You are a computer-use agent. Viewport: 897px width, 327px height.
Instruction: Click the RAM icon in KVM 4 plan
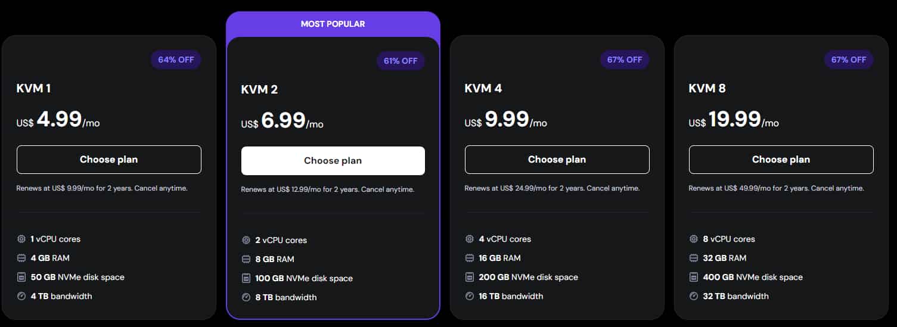(x=470, y=258)
